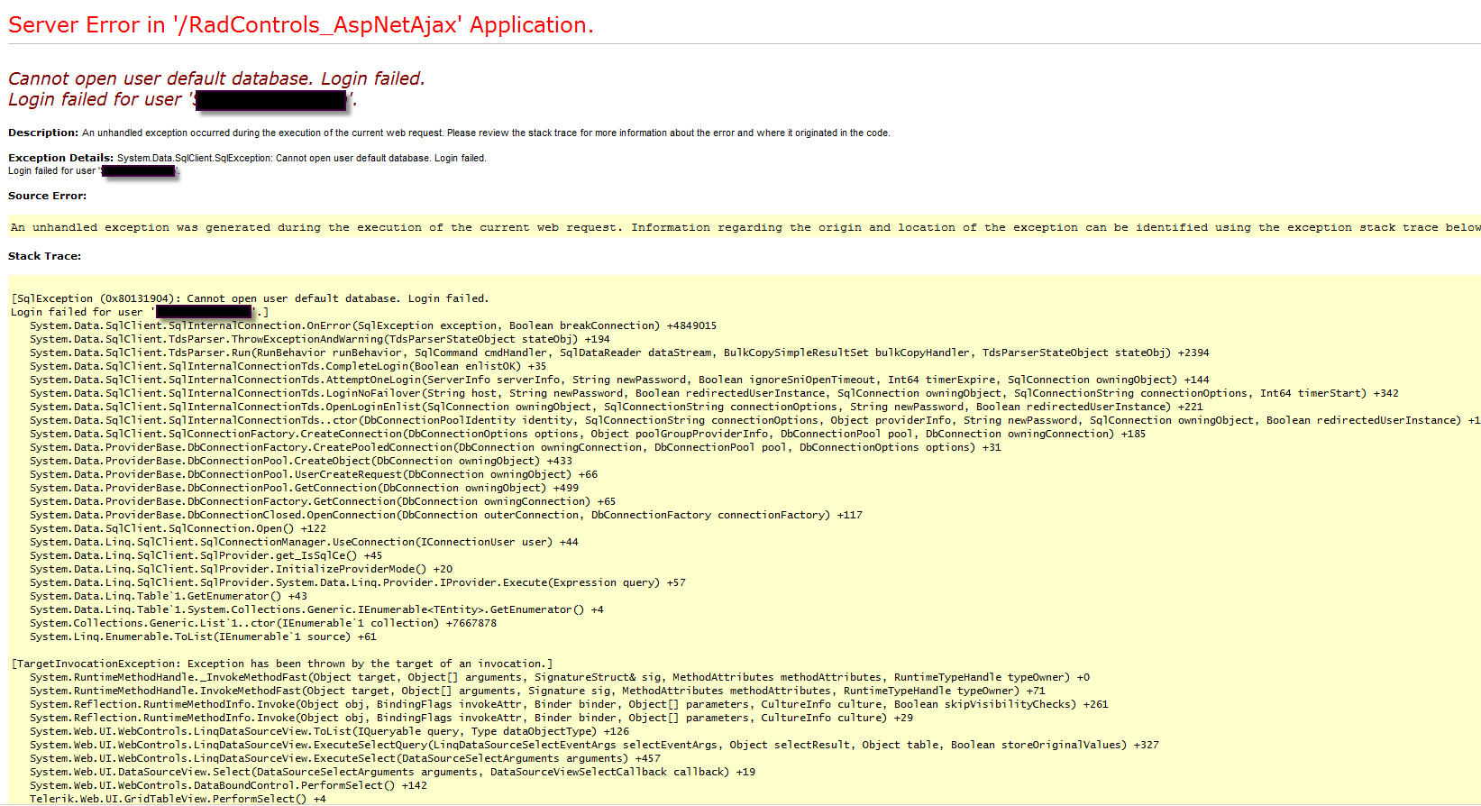Select the "DbConnectionPool.CreateObject" +433 stack line
This screenshot has height=806, width=1481.
click(x=301, y=461)
